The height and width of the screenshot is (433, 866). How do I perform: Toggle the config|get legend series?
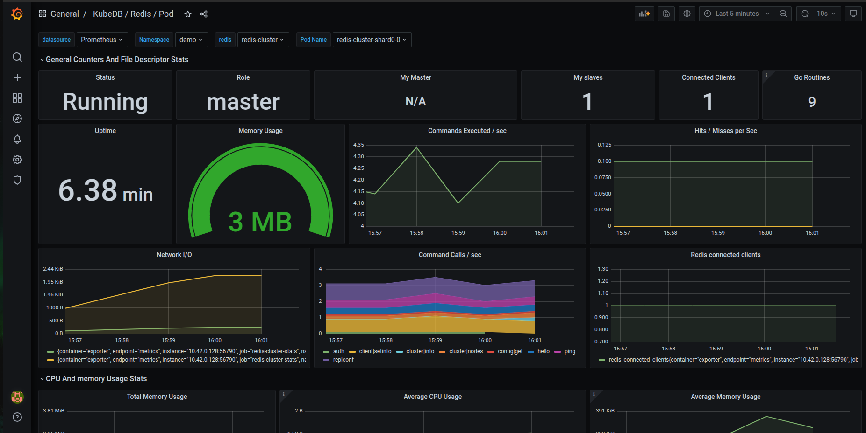click(x=510, y=351)
